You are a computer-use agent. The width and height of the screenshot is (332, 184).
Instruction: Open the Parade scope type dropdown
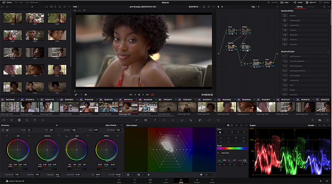[312, 125]
